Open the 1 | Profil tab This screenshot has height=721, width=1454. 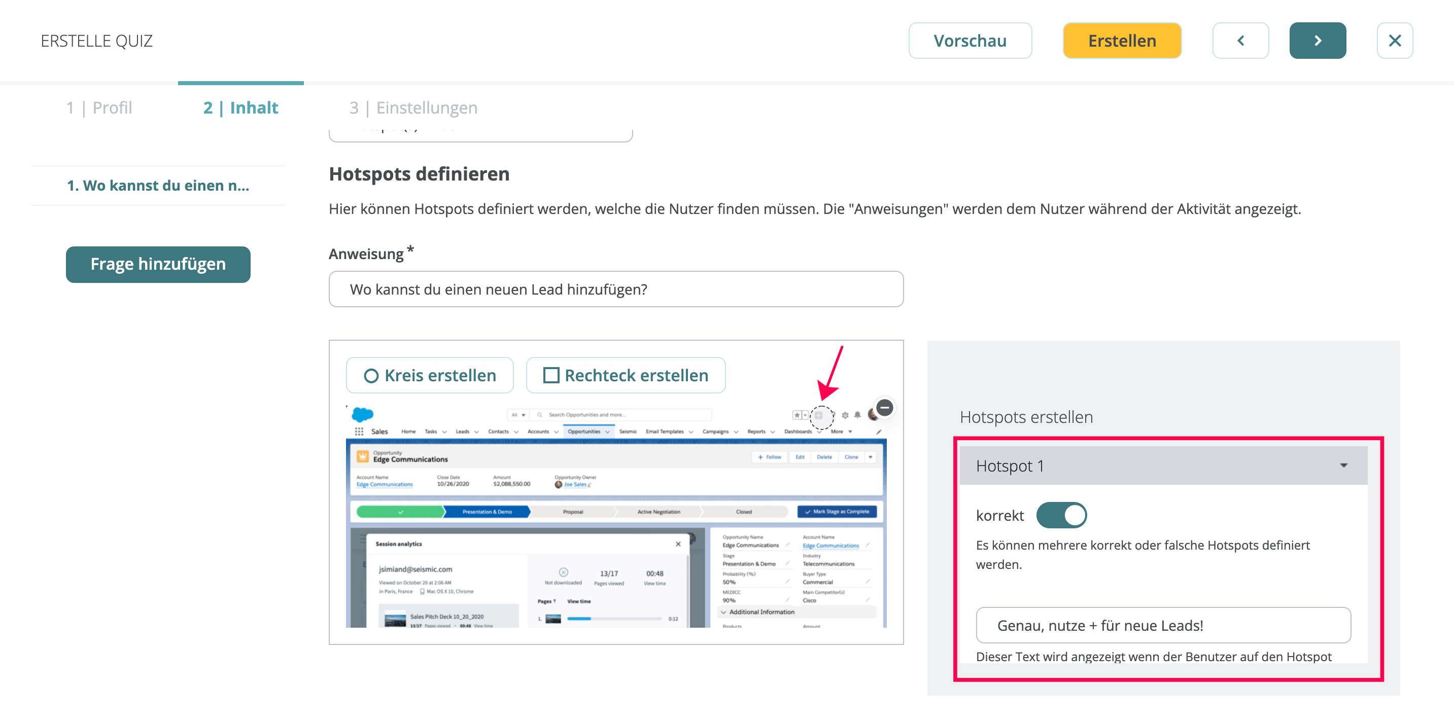click(x=99, y=108)
